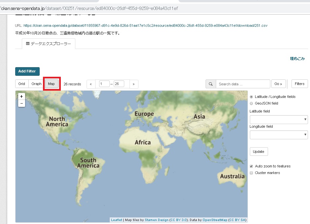Zoom out on the map with minus button
Viewport: 310px width, 224px height.
pos(21,103)
